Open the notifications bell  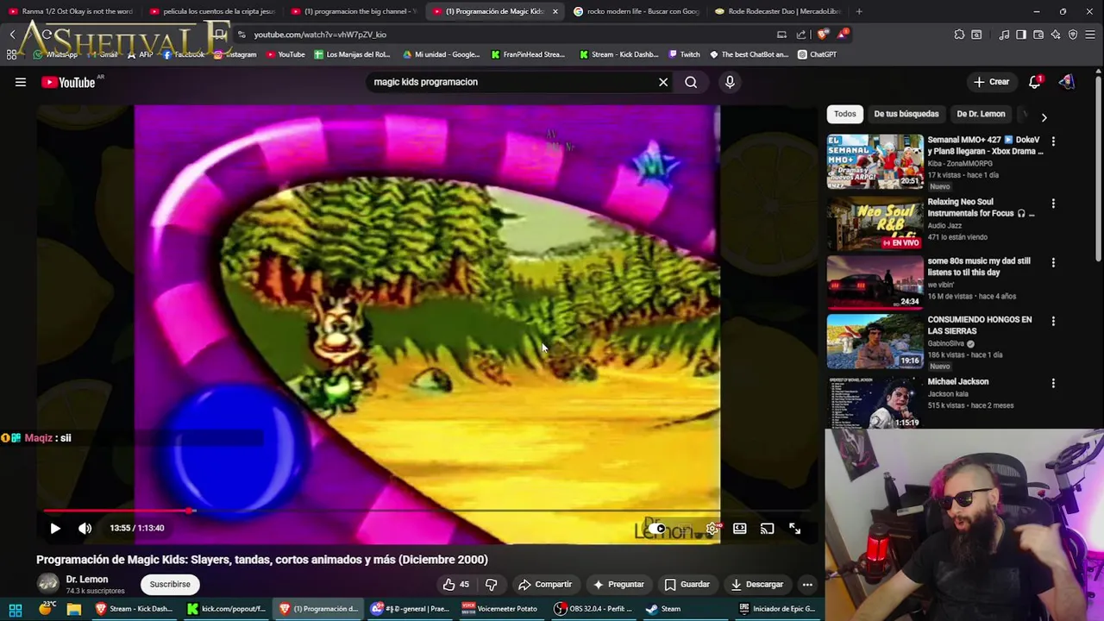pos(1034,82)
